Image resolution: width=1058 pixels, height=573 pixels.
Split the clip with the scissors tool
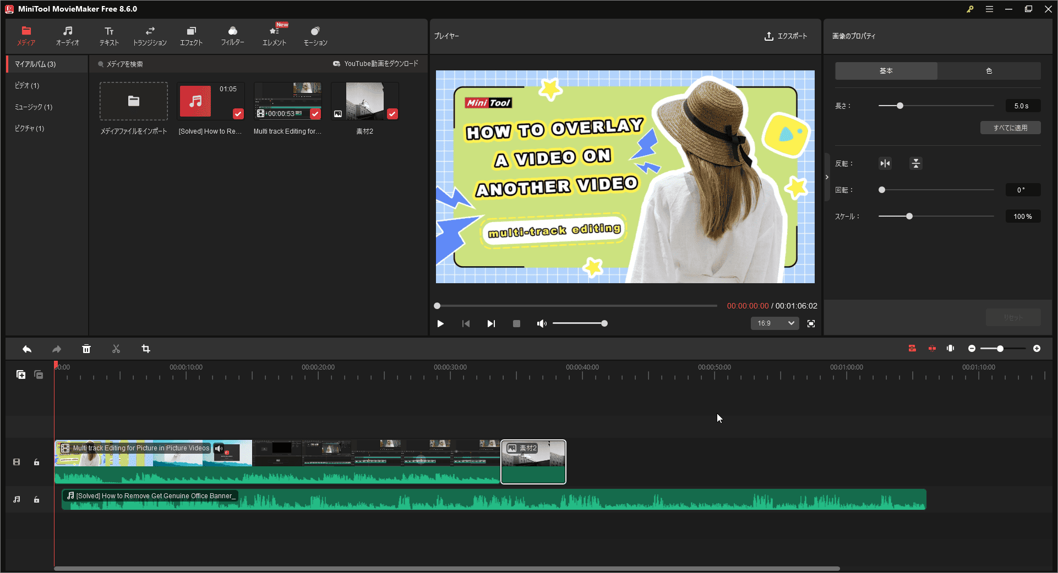click(x=116, y=349)
